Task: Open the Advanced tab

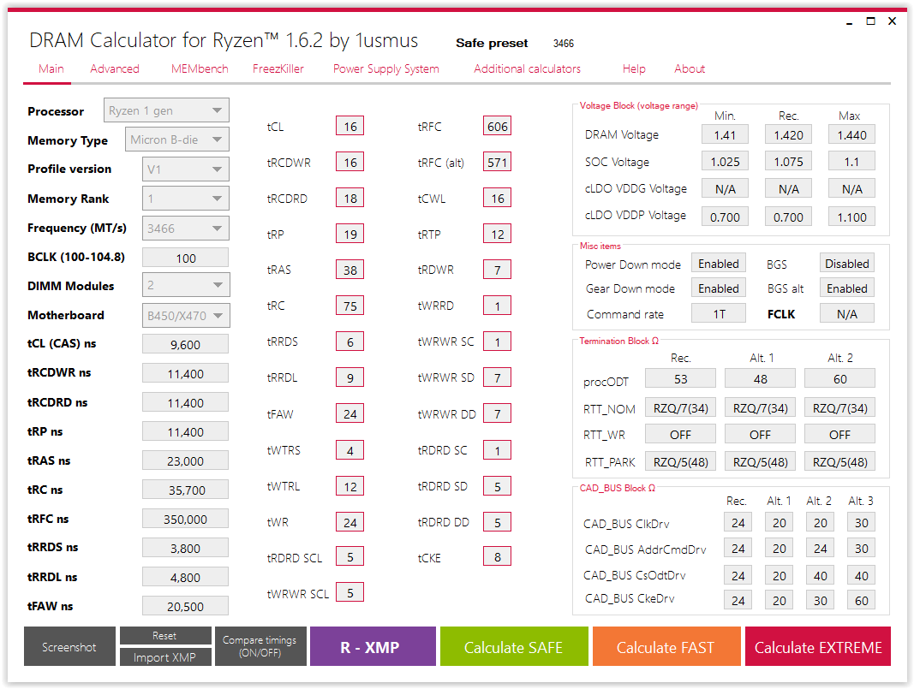Action: pyautogui.click(x=114, y=68)
